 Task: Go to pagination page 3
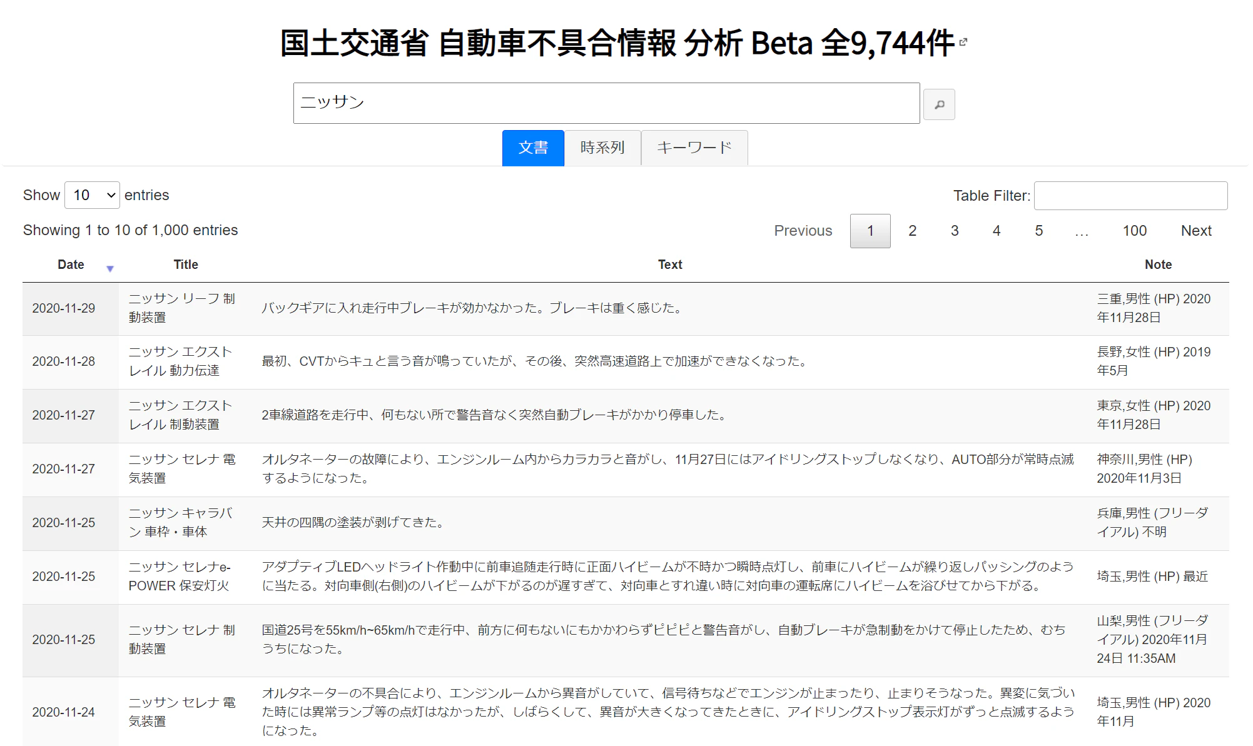click(955, 231)
